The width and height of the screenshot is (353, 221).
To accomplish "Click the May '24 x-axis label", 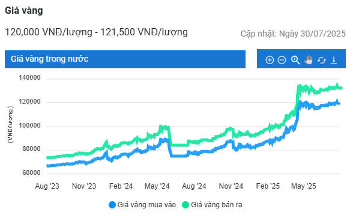I will (157, 186).
